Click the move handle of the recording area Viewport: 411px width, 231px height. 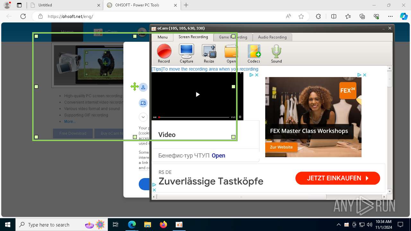[x=135, y=87]
